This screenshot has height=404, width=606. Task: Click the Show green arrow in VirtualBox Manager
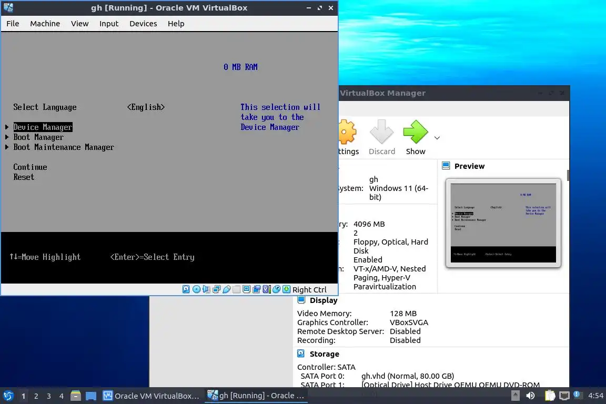tap(416, 132)
